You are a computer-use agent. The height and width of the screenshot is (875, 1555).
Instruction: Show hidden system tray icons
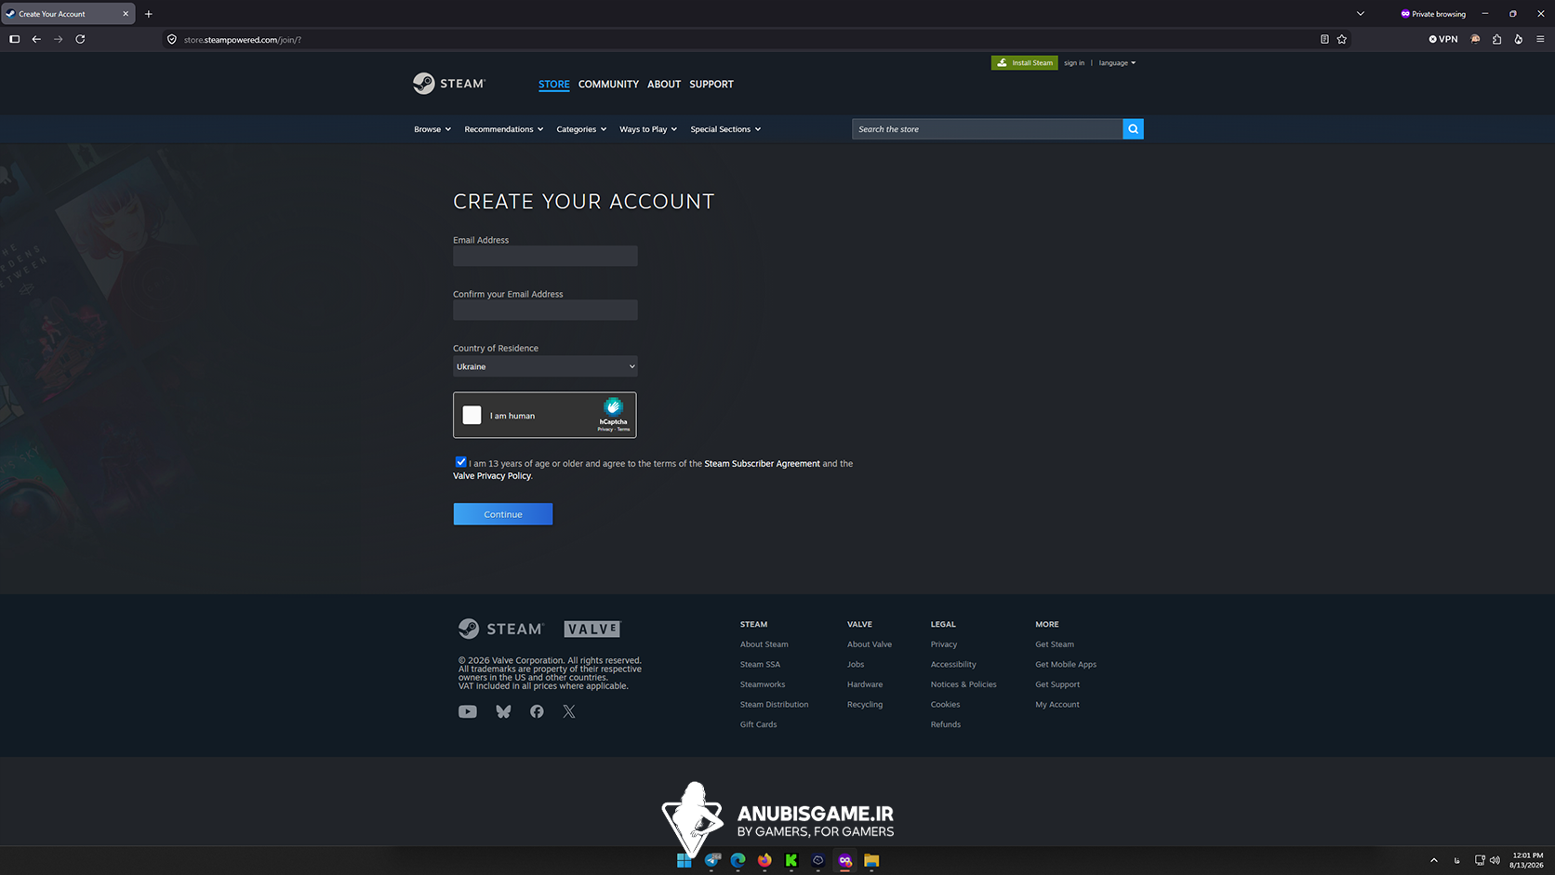(1434, 860)
